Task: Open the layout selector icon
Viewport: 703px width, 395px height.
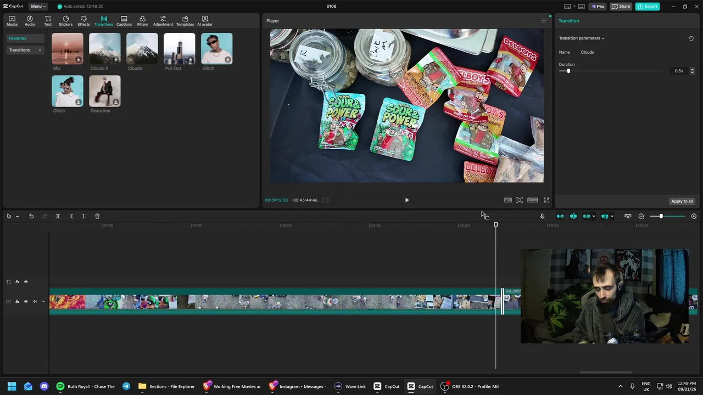Action: 566,7
